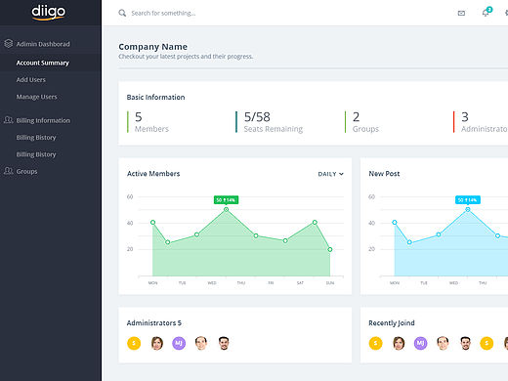Select woman photo avatar under Administrators

[157, 343]
